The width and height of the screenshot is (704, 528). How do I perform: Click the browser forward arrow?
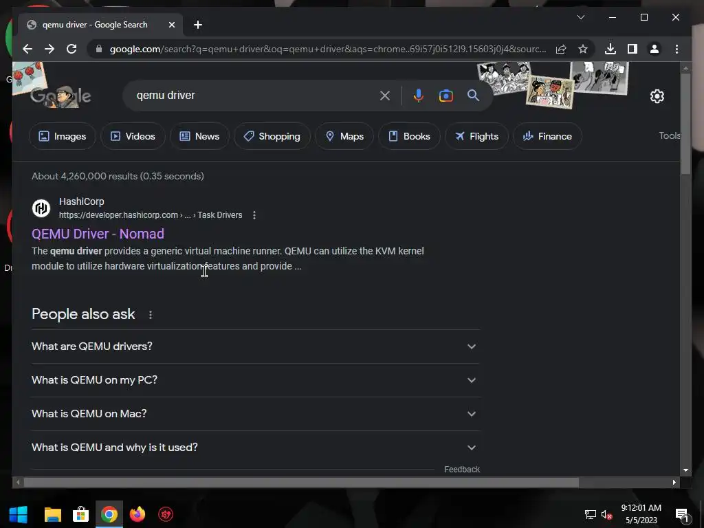coord(49,49)
